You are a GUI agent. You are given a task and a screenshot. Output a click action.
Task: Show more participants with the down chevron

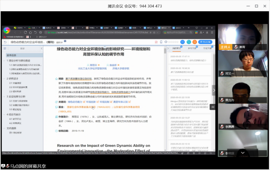[243, 153]
